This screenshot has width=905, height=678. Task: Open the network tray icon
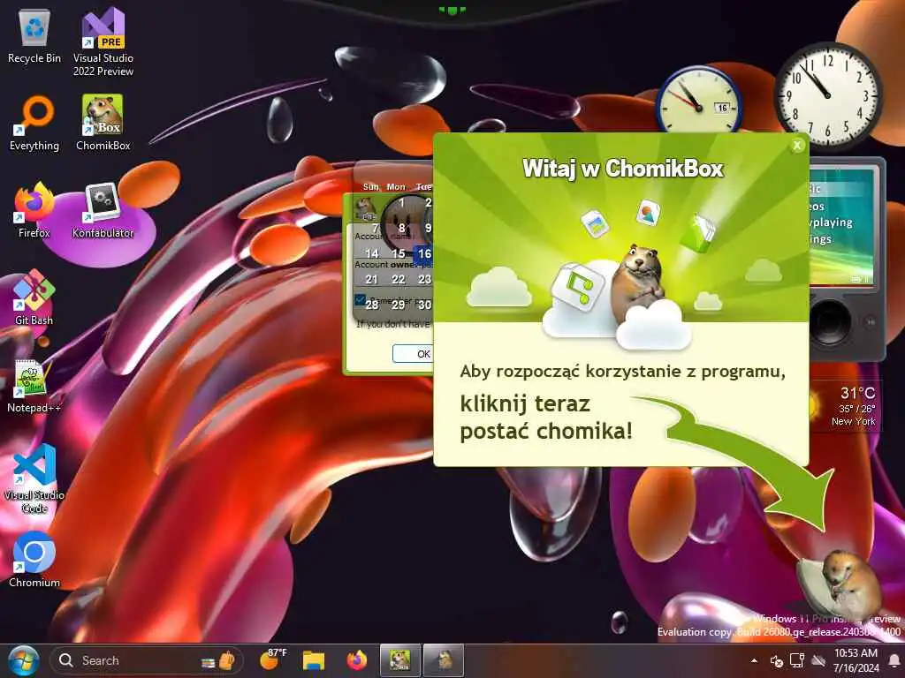pos(798,660)
